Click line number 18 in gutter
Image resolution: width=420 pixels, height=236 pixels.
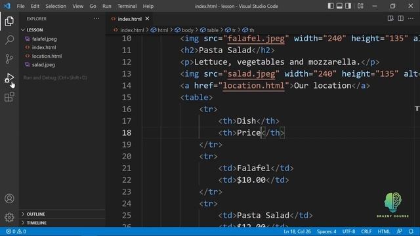(127, 132)
